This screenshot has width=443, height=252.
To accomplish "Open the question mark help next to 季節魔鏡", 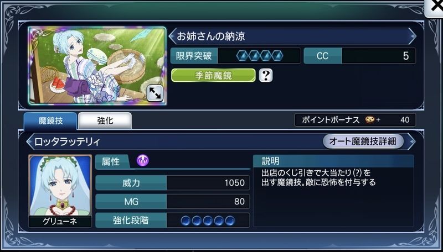I will pyautogui.click(x=266, y=76).
